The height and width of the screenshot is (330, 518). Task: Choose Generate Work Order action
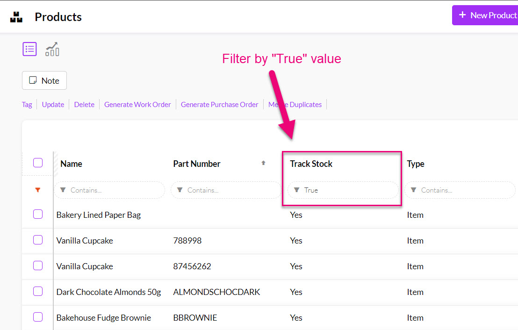tap(137, 105)
